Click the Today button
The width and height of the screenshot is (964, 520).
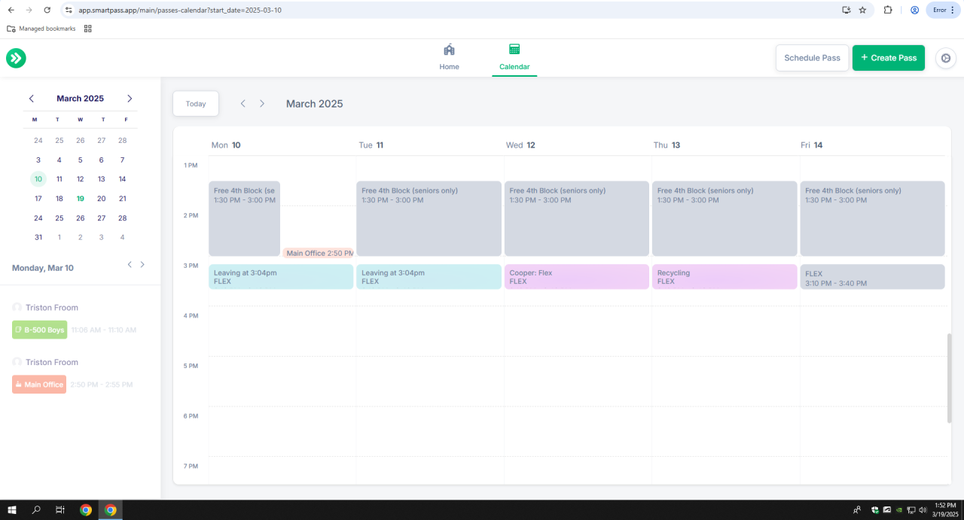(x=196, y=104)
